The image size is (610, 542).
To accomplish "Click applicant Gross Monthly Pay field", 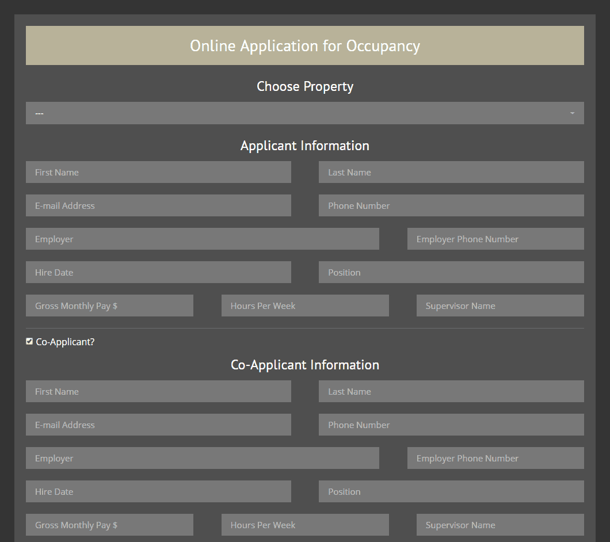I will point(109,306).
